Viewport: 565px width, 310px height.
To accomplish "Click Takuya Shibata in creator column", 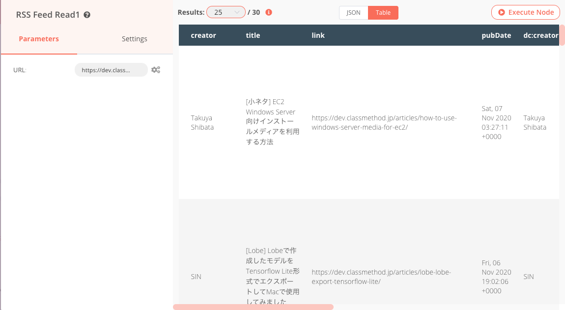I will tap(202, 122).
